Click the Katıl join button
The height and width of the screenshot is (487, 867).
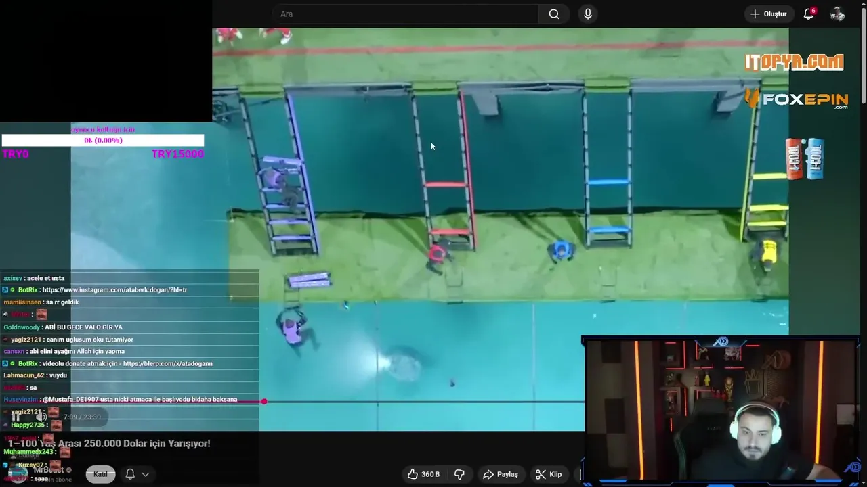[100, 474]
